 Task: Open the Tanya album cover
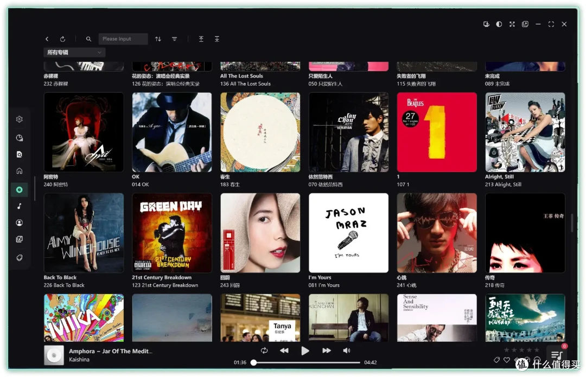(x=260, y=317)
